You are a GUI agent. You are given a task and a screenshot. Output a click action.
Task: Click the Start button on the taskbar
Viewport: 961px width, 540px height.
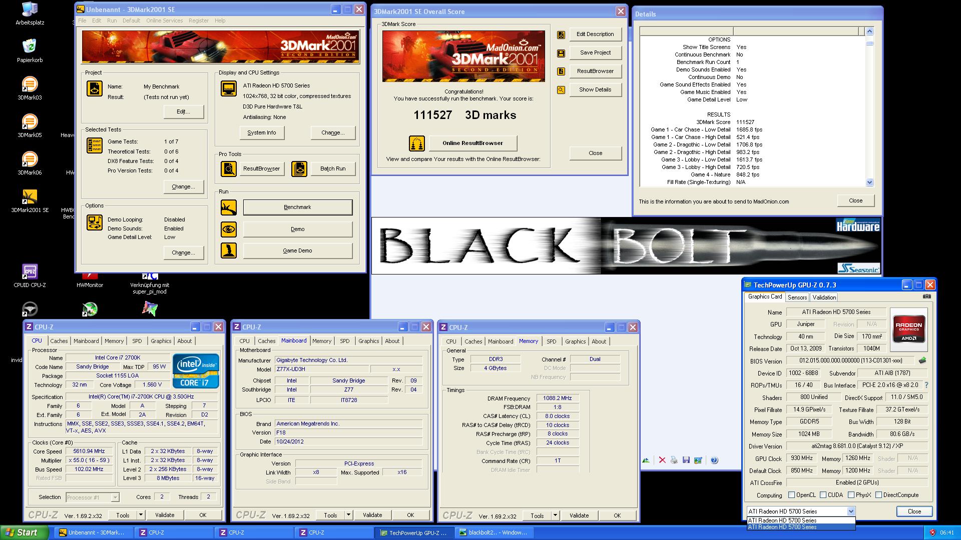click(x=25, y=533)
